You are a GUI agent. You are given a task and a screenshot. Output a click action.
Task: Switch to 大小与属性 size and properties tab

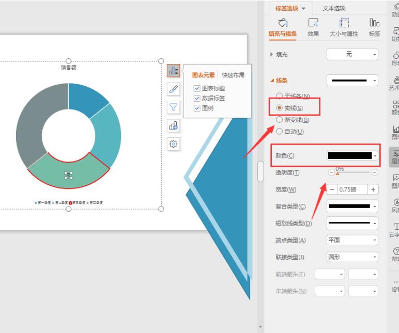[x=344, y=28]
